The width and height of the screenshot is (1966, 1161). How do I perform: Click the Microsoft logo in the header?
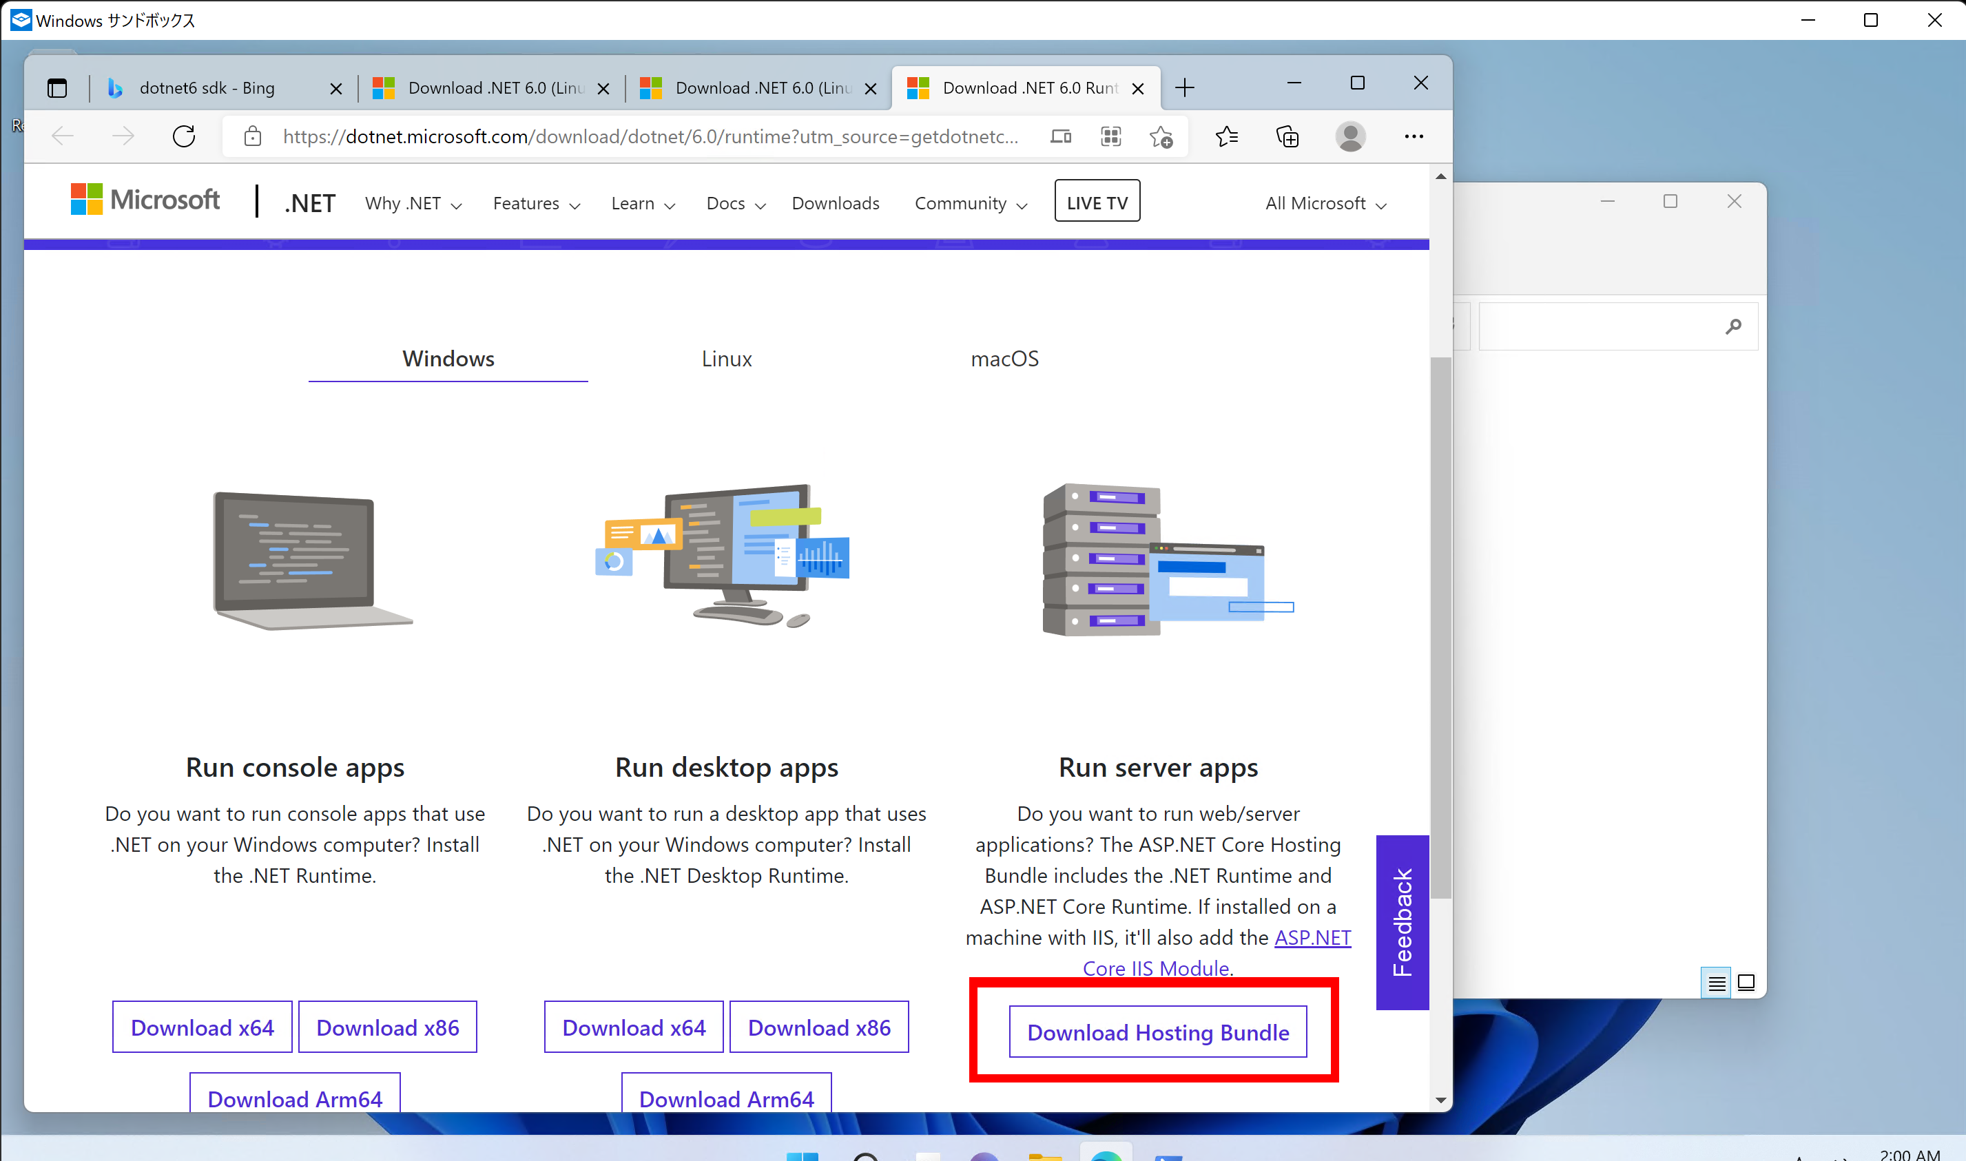coord(145,200)
